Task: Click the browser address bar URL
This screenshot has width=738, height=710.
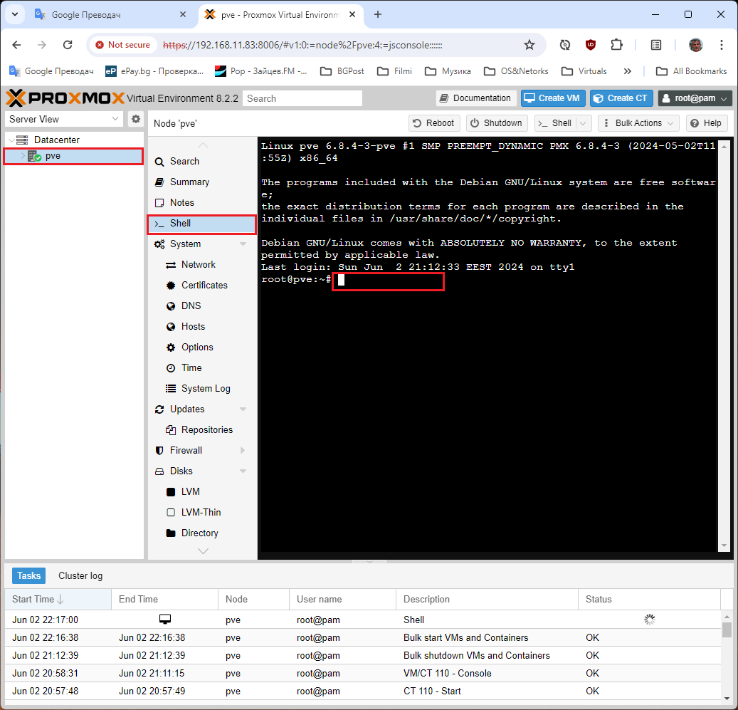Action: (x=302, y=45)
